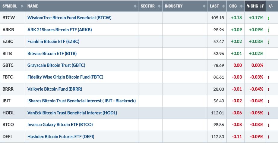Open Hashdex Bitcoin Futures ETF (DEFI) link
The width and height of the screenshot is (278, 143).
(x=61, y=136)
